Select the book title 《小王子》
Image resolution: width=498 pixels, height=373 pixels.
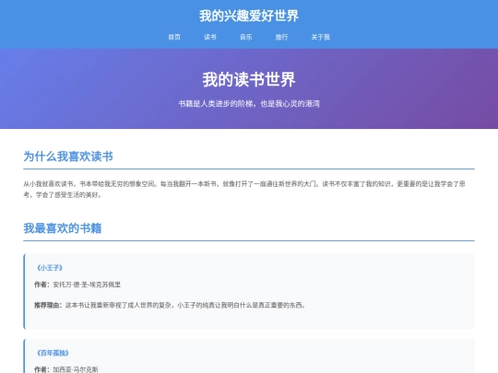click(x=50, y=268)
